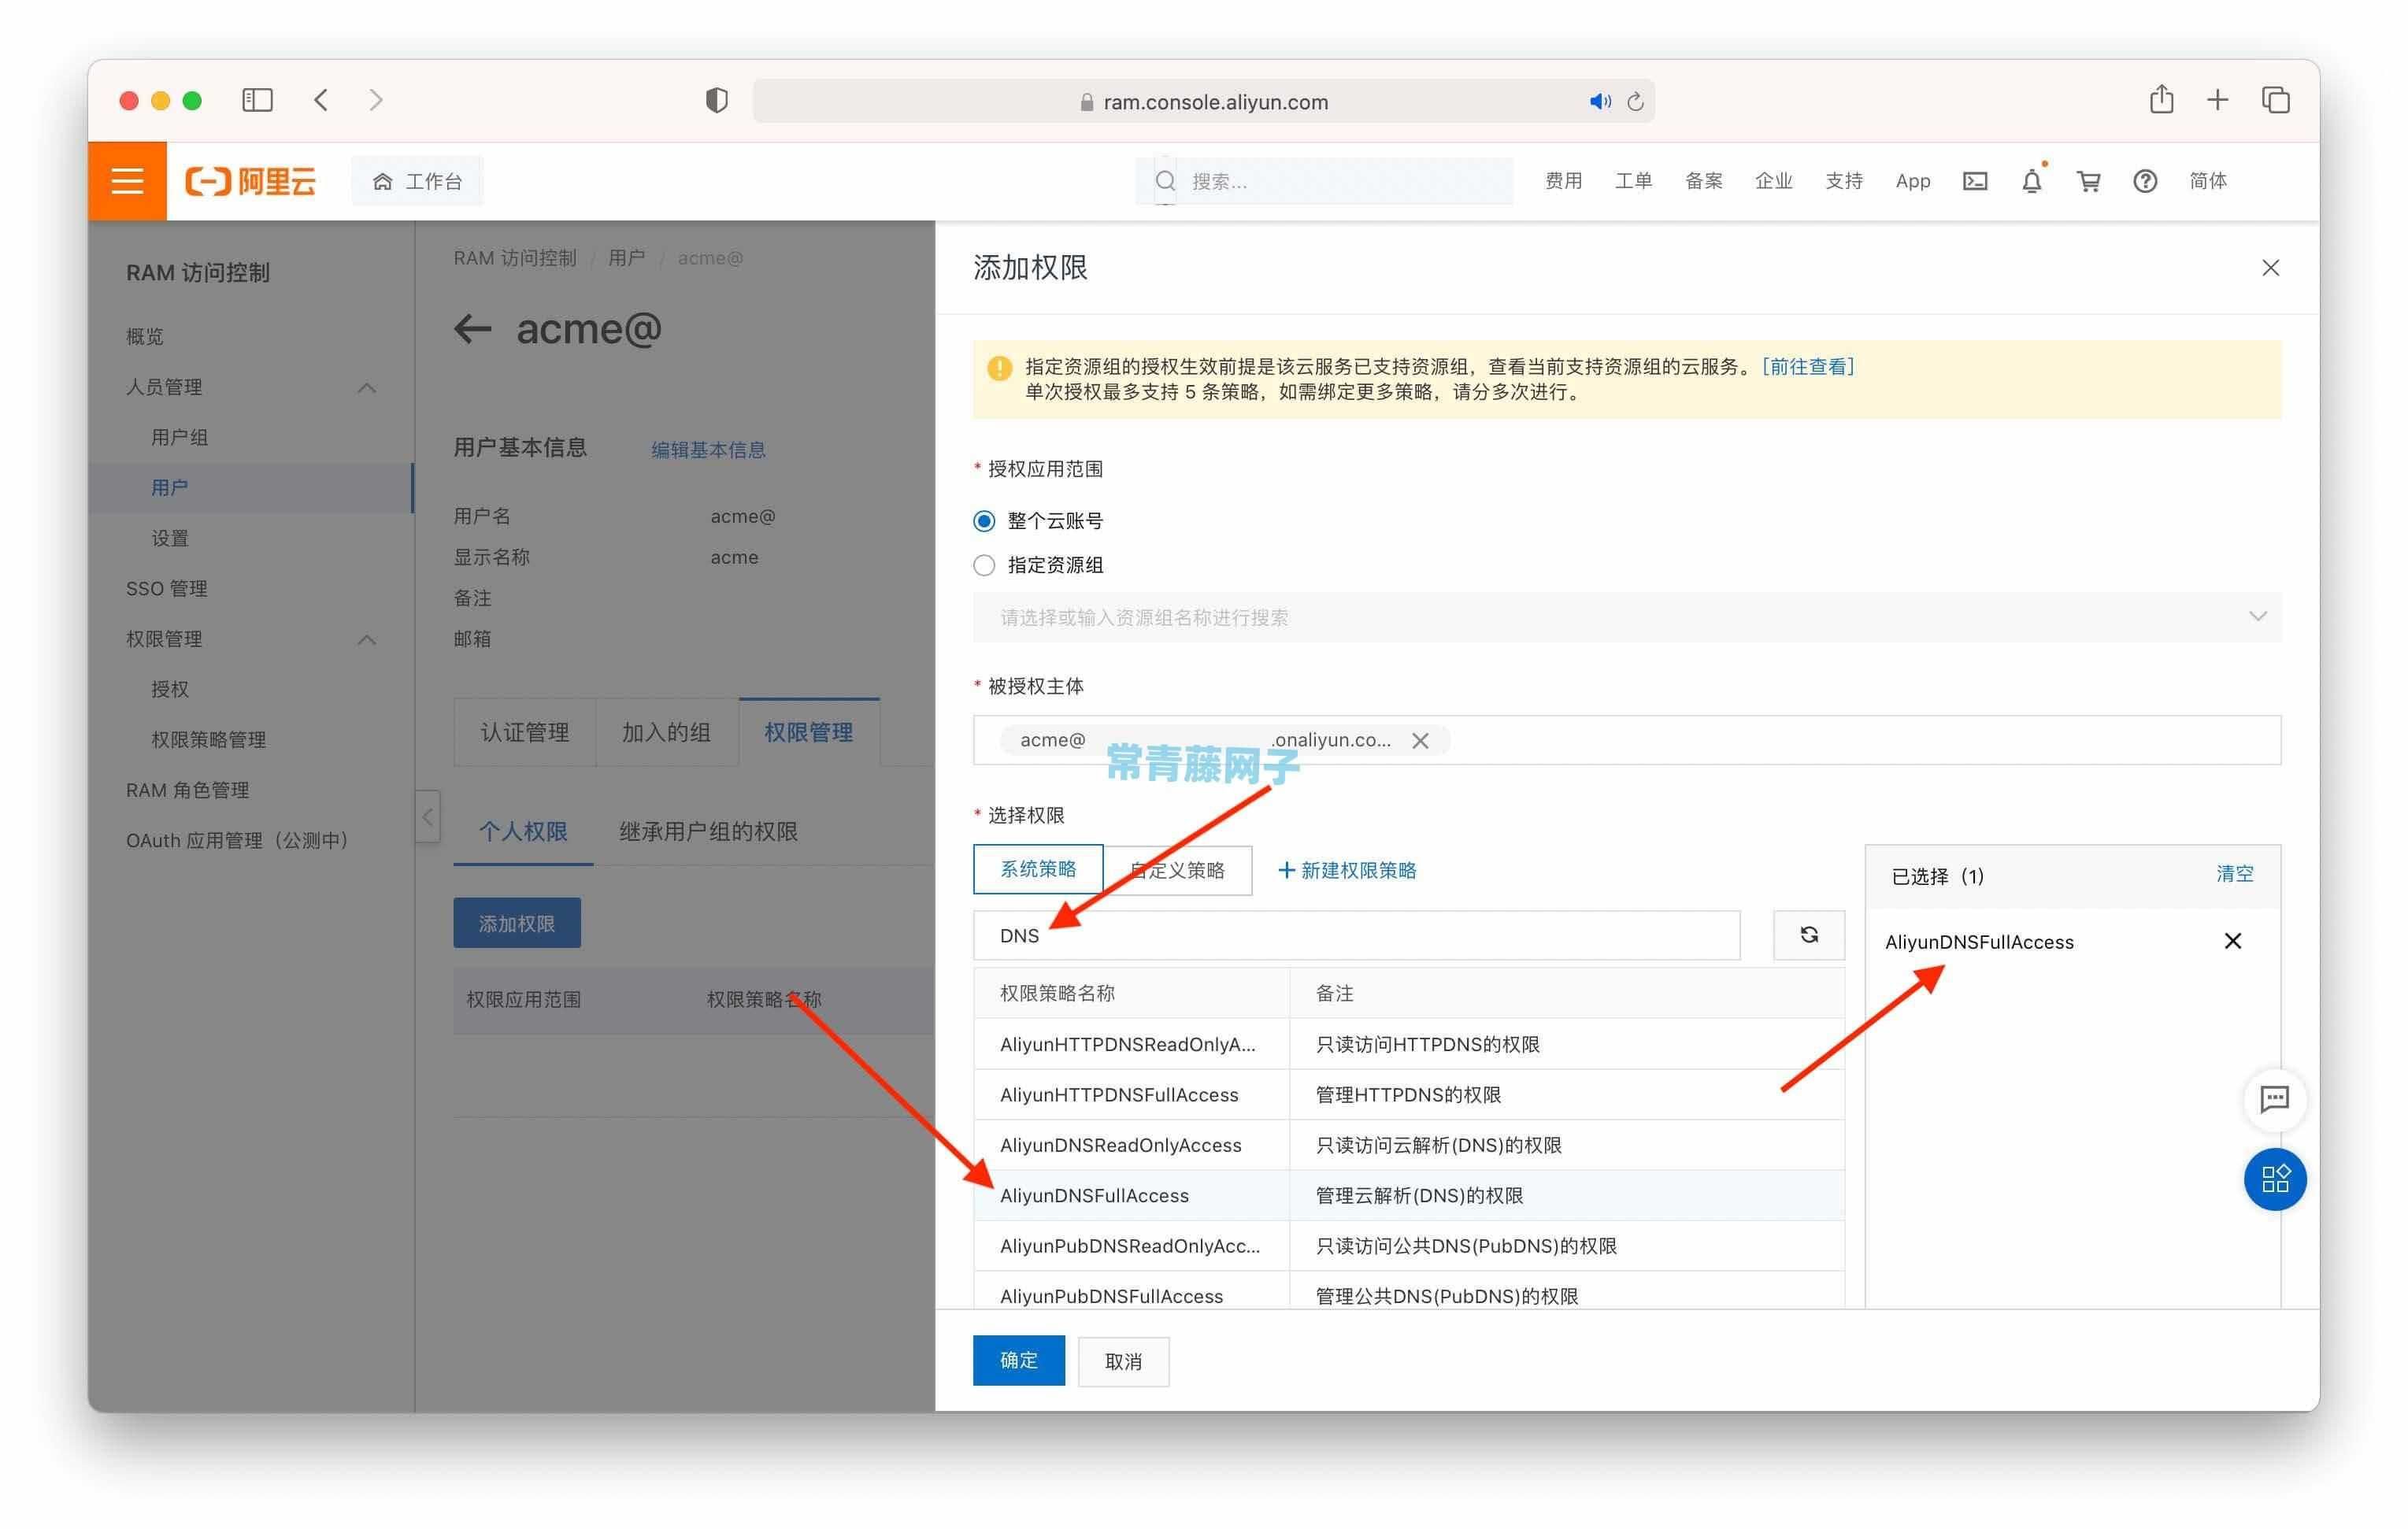Select the 整个云账号 radio option
The width and height of the screenshot is (2408, 1529).
click(984, 521)
